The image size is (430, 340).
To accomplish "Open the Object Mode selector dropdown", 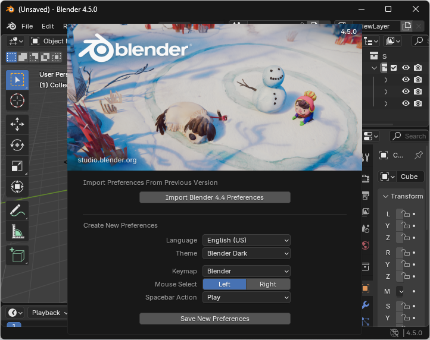I will coord(49,42).
